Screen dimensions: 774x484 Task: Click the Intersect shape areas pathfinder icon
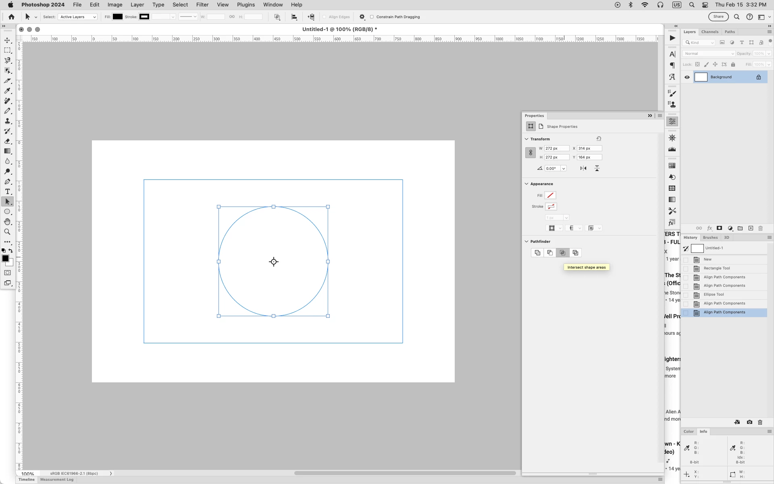coord(562,253)
